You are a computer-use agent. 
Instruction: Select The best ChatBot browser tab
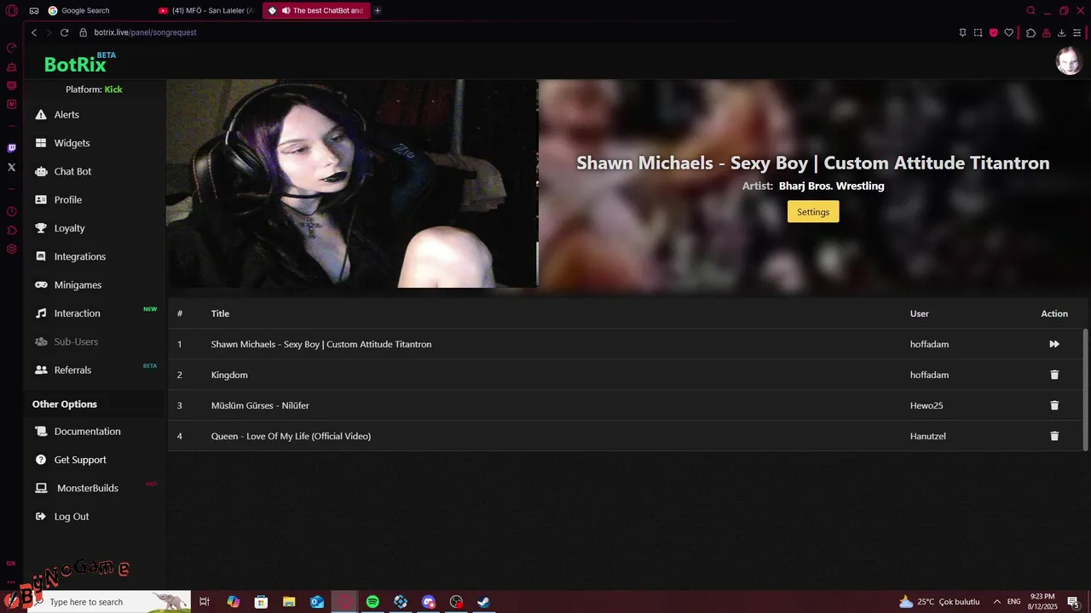click(x=315, y=10)
